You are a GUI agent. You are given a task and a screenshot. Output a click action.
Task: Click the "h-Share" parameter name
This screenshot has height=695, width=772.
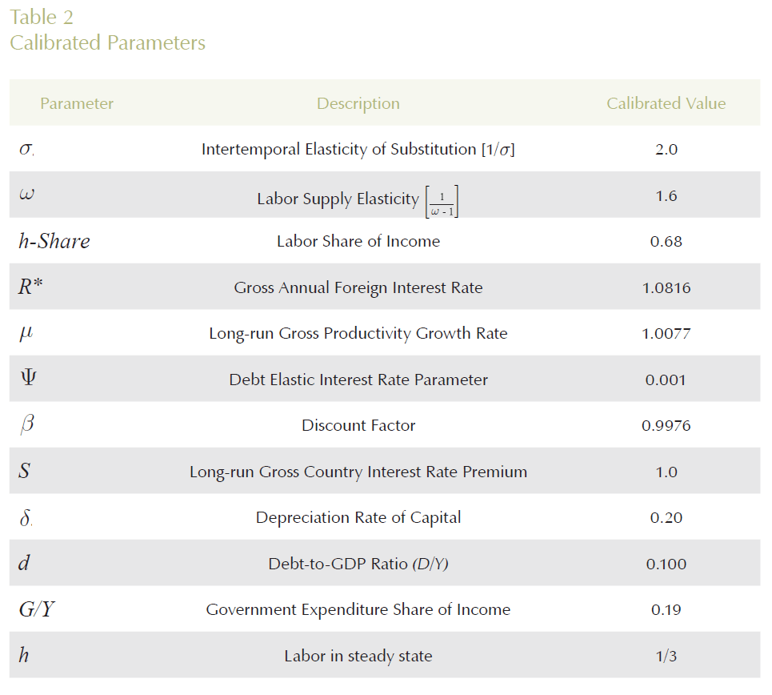[54, 242]
